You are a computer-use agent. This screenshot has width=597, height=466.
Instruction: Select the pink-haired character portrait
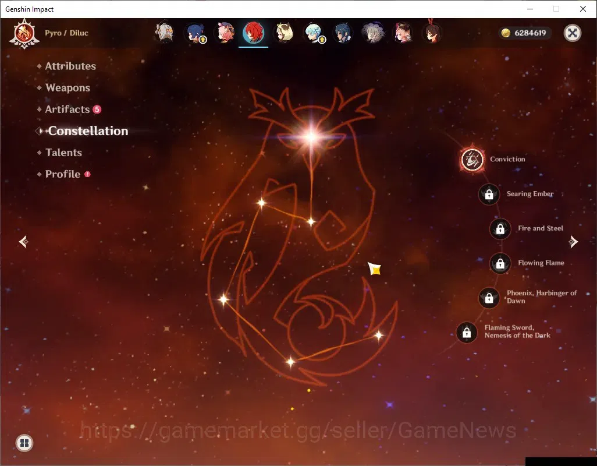(225, 33)
